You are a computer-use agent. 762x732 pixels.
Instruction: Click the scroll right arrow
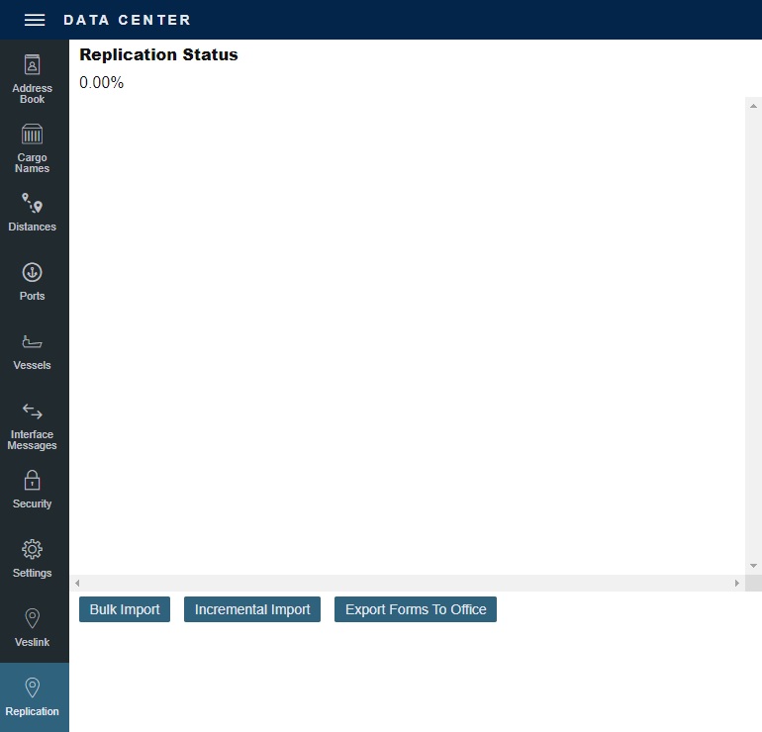(x=736, y=584)
